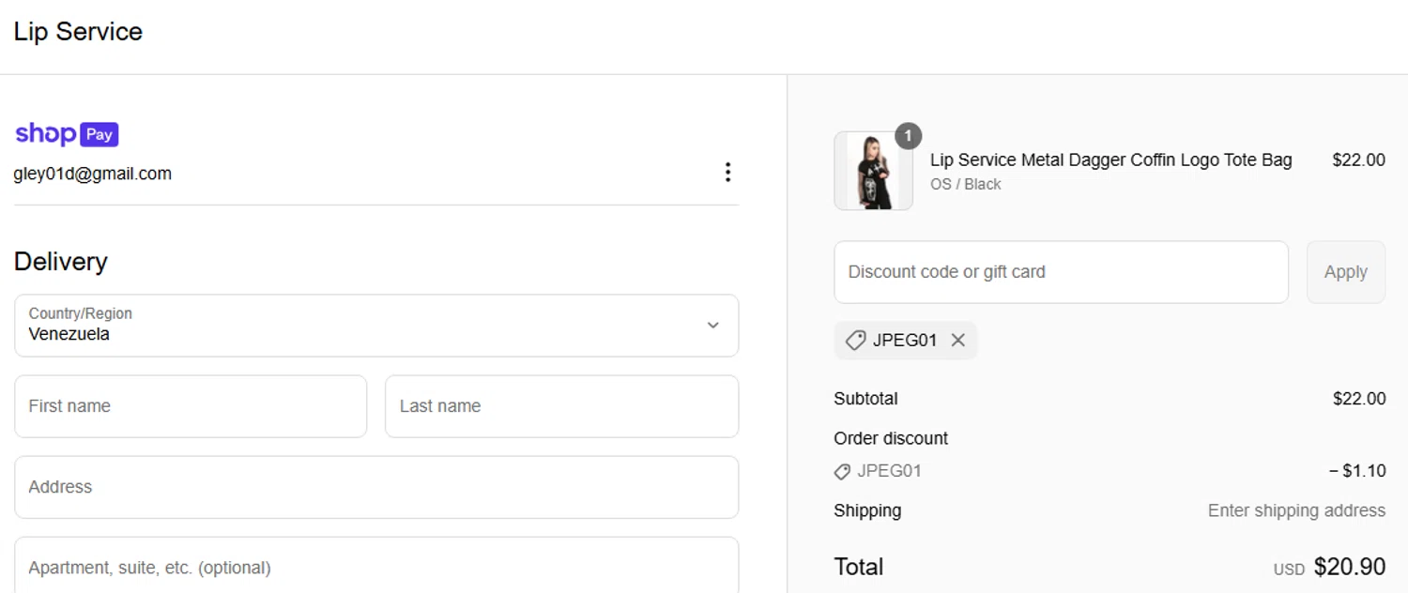Screen dimensions: 1408x593
Task: Click the USD currency label
Action: coord(1289,570)
